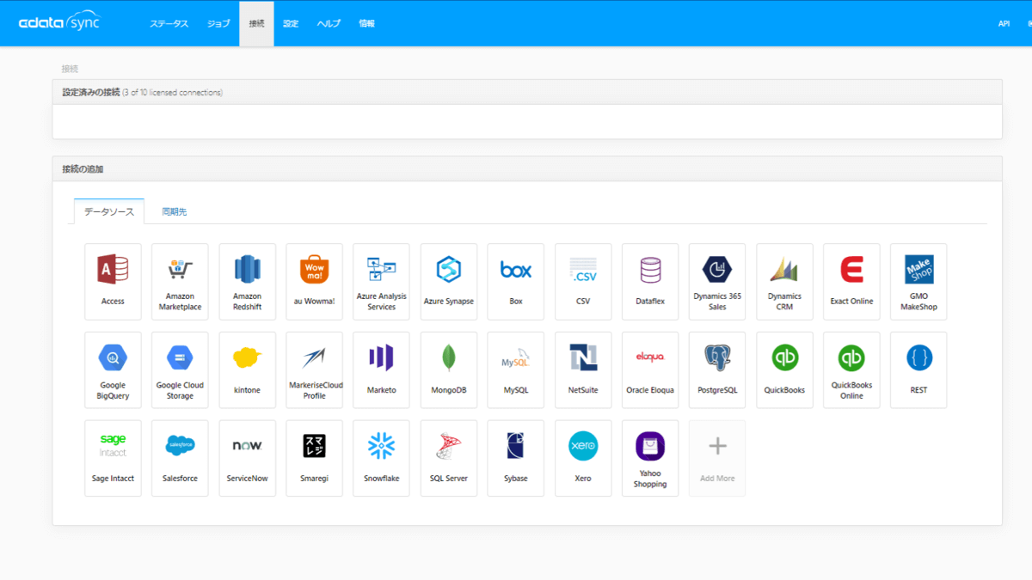This screenshot has height=580, width=1032.
Task: Add an Amazon Redshift connection
Action: click(247, 282)
